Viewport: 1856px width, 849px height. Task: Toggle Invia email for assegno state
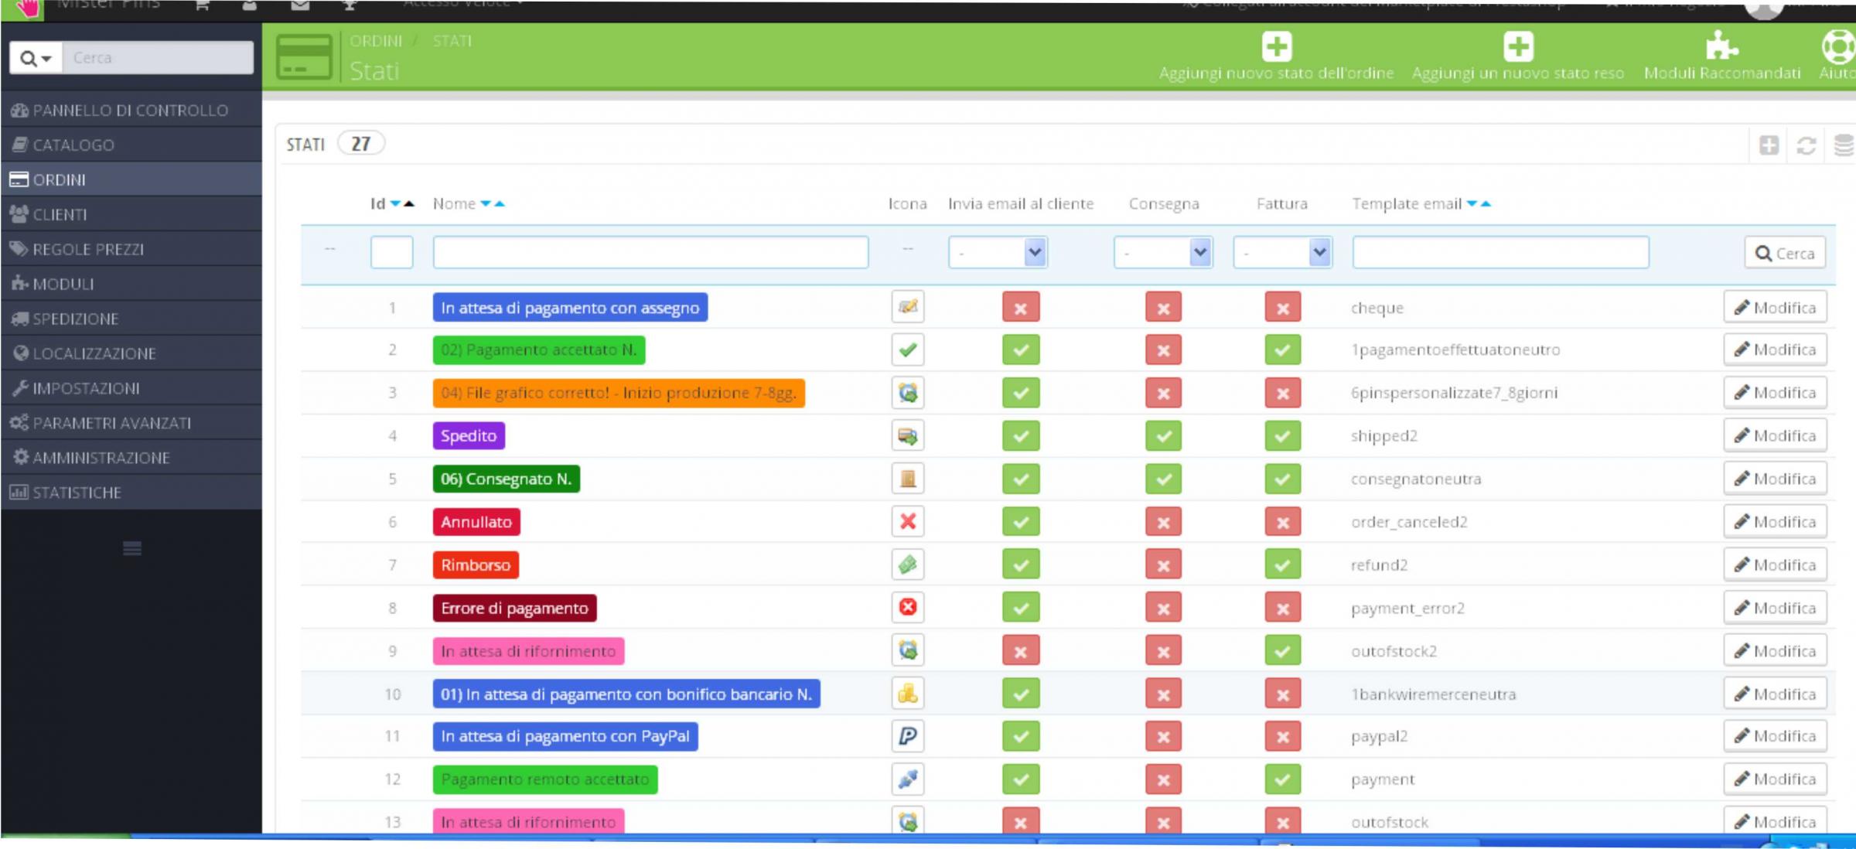click(1021, 308)
